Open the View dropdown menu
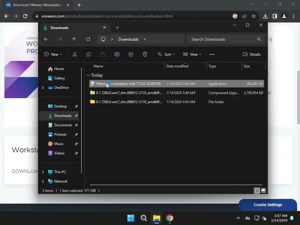 192,54
